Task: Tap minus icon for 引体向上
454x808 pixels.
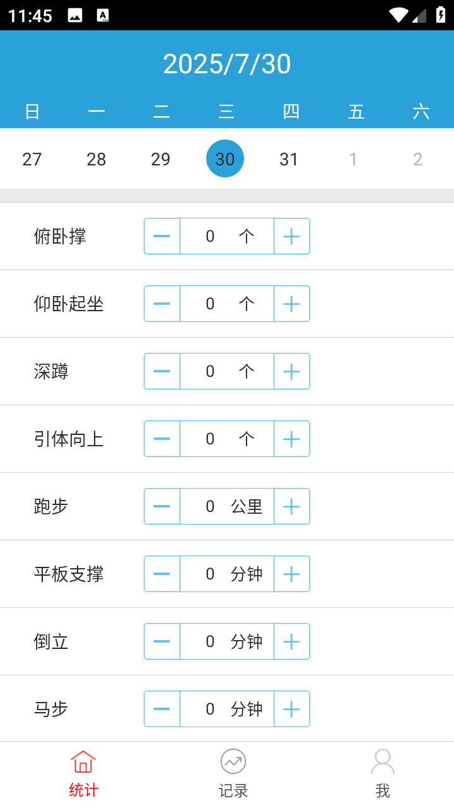Action: tap(162, 439)
